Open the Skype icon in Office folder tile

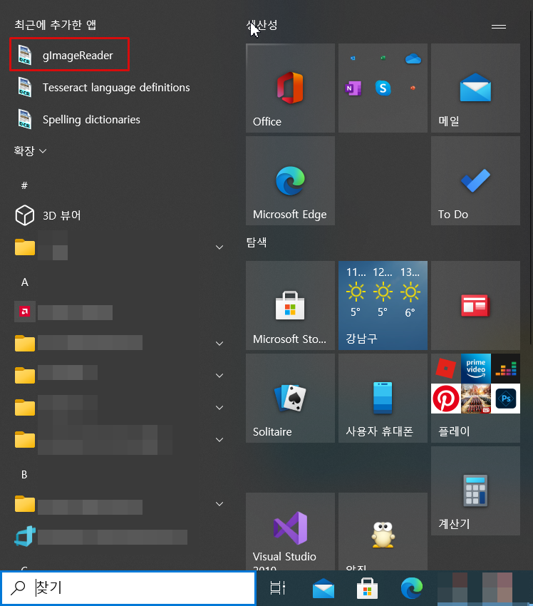pyautogui.click(x=383, y=88)
